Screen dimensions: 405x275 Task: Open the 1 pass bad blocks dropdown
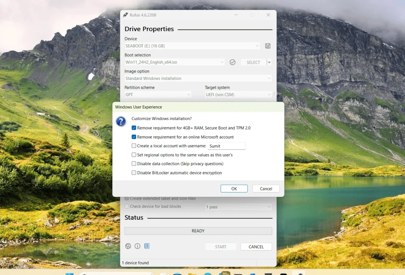pos(238,207)
